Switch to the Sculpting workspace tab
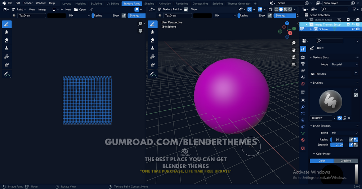 point(96,4)
